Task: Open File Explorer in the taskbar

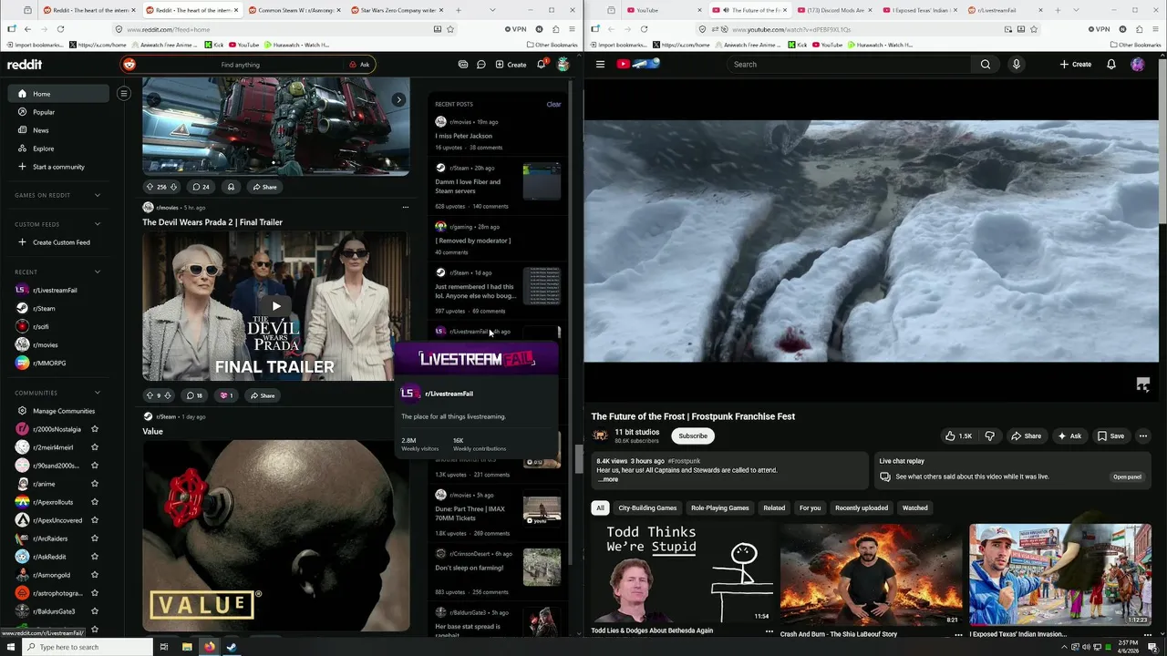Action: (187, 647)
